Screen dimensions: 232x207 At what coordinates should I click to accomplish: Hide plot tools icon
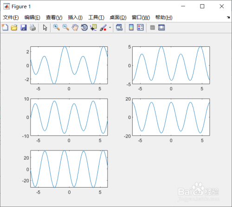click(x=153, y=28)
